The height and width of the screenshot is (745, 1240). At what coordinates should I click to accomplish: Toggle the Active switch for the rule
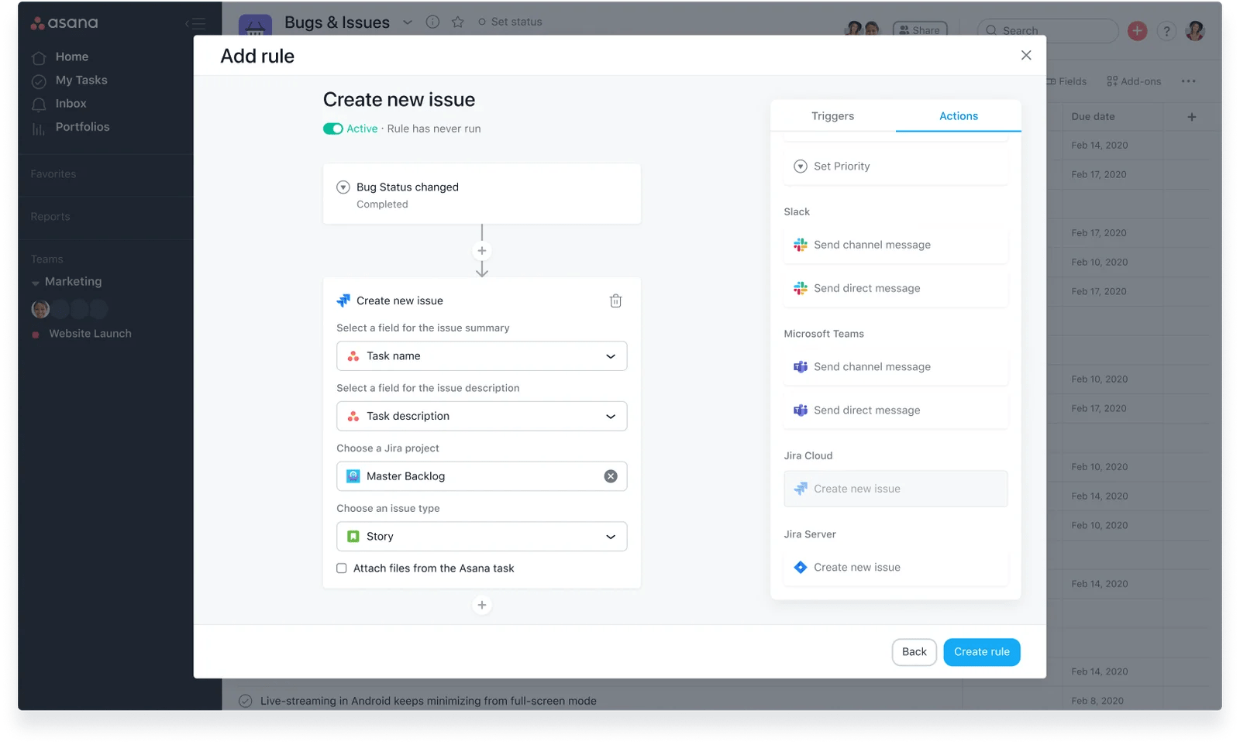[332, 129]
